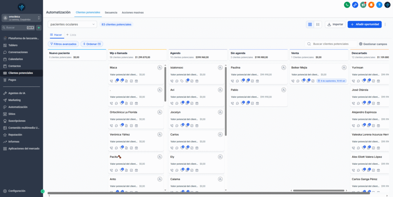
Task: Expand the ortoclínica account switcher
Action: coord(21,18)
